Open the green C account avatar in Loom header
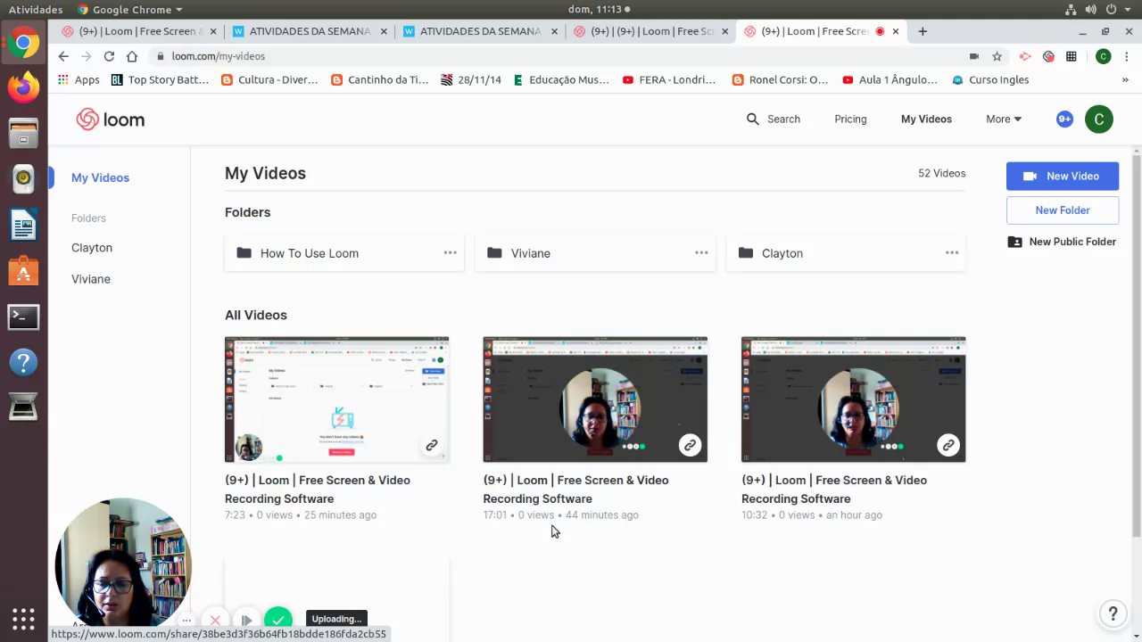 coord(1099,119)
